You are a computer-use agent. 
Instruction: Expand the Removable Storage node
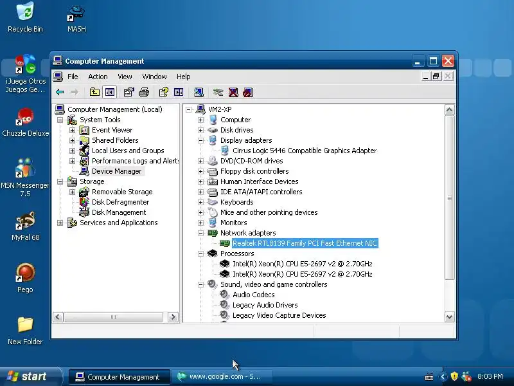tap(72, 192)
